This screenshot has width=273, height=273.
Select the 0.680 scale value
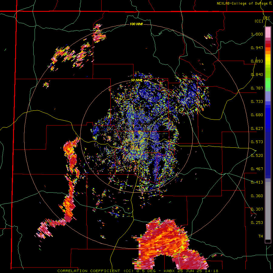tap(257, 115)
